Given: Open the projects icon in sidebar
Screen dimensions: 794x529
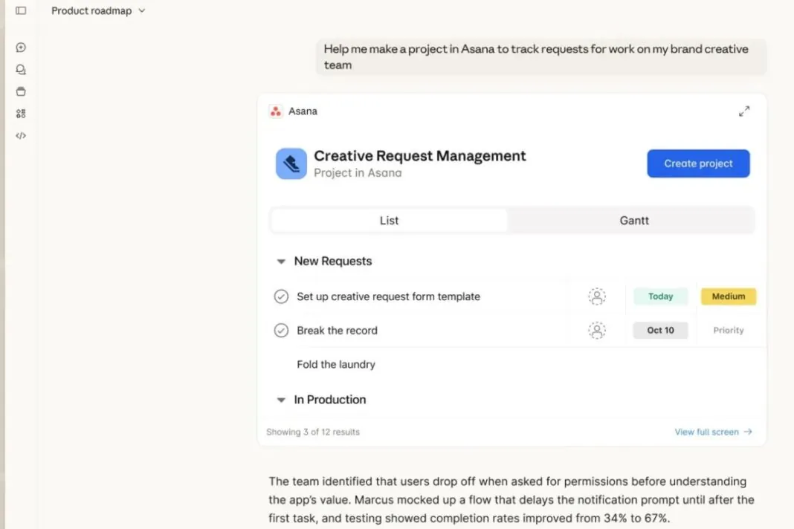Looking at the screenshot, I should [x=21, y=91].
